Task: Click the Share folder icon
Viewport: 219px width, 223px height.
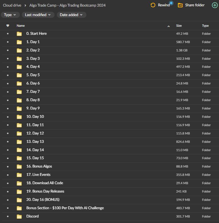Action: 180,5
